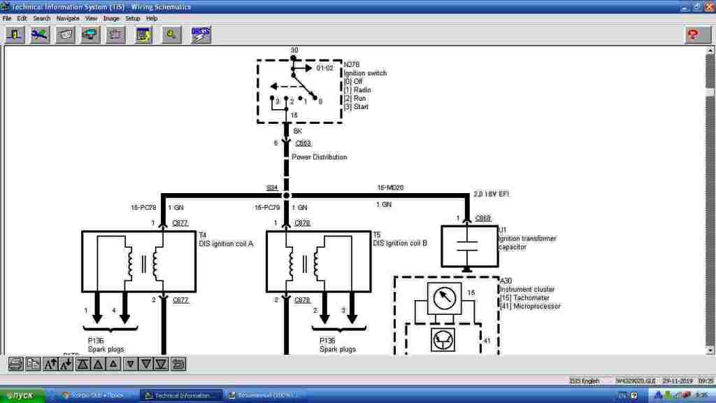Screen dimensions: 716x403
Task: Follow the C878 link above ignition coil B
Action: pyautogui.click(x=302, y=223)
